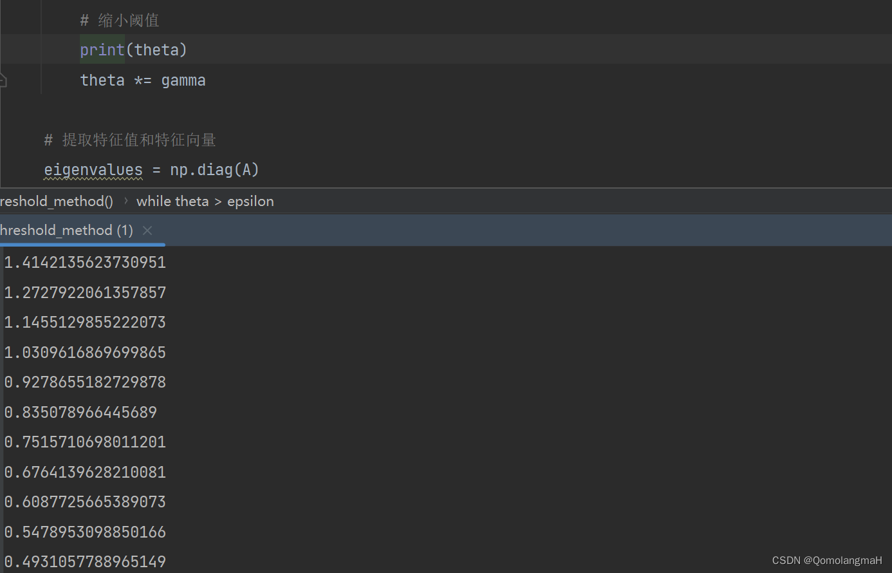Click np.diag(A) in the editor
The height and width of the screenshot is (573, 892).
(x=214, y=170)
